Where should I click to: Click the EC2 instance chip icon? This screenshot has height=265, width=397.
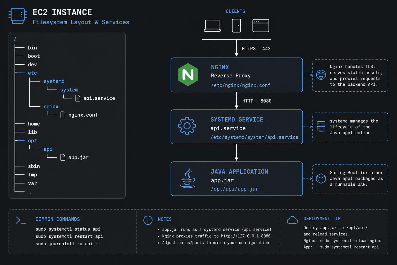click(x=18, y=16)
